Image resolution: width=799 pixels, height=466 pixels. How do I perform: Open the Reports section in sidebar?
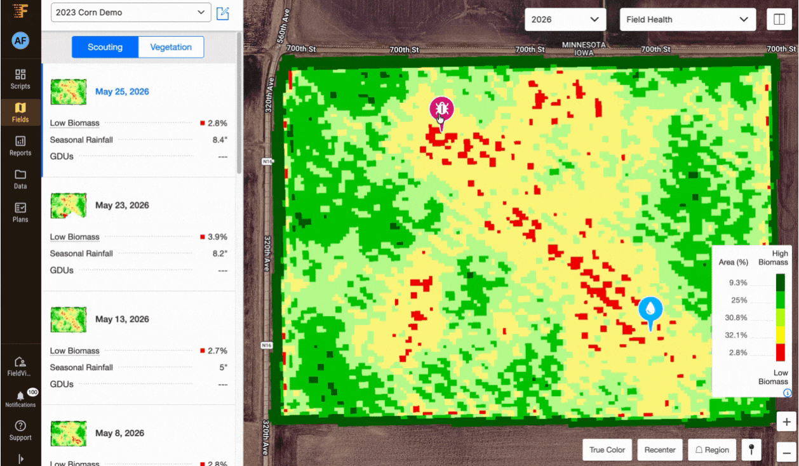point(20,145)
